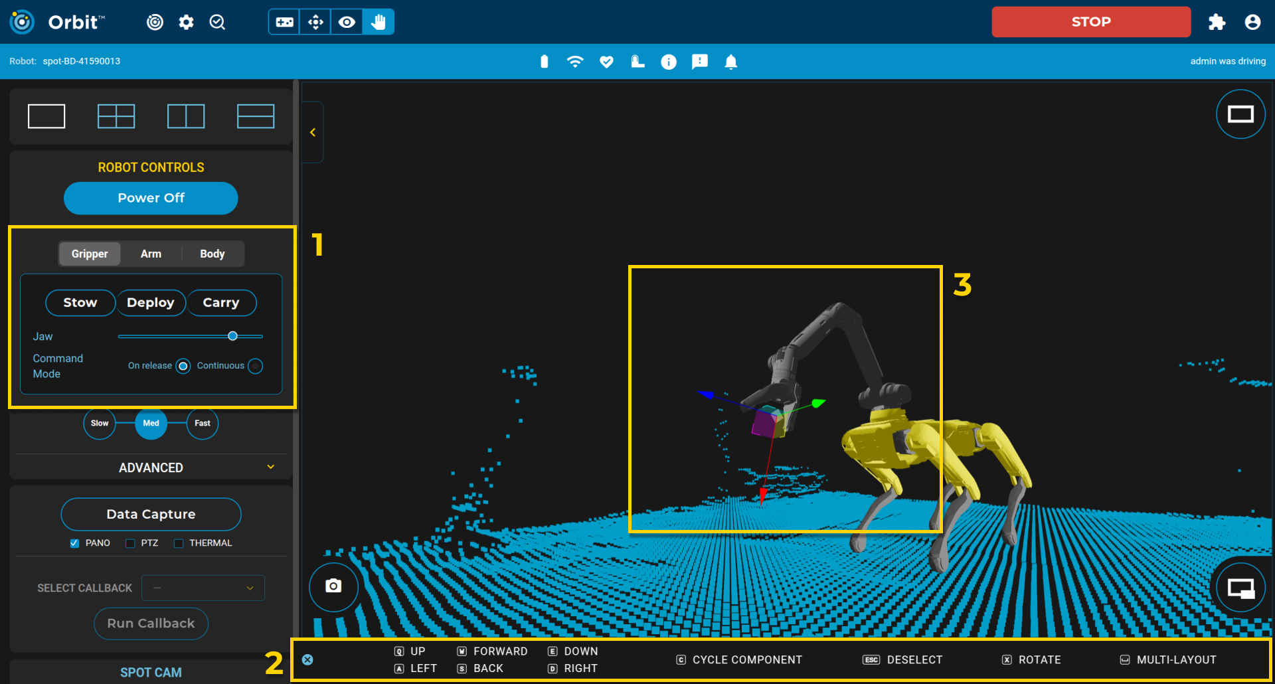
Task: Collapse the left panel with the chevron
Action: tap(313, 132)
